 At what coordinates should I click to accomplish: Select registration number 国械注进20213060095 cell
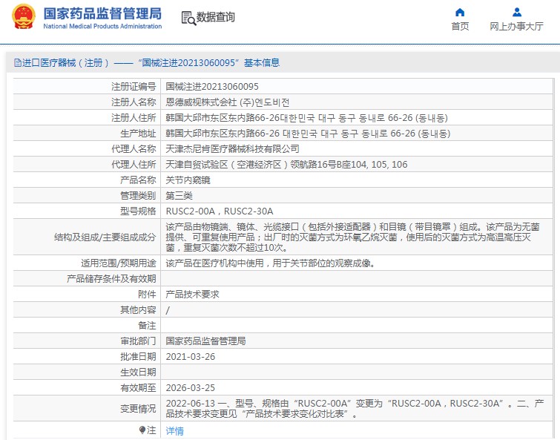[x=212, y=87]
